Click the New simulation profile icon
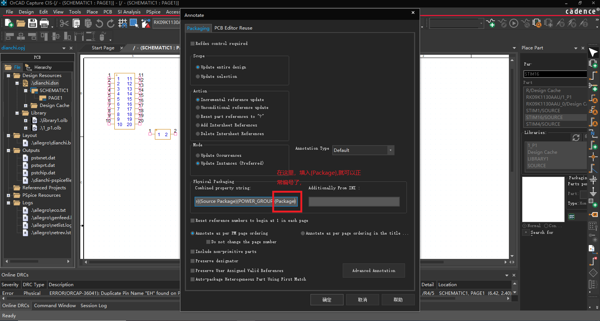Image resolution: width=600 pixels, height=321 pixels. [x=490, y=23]
